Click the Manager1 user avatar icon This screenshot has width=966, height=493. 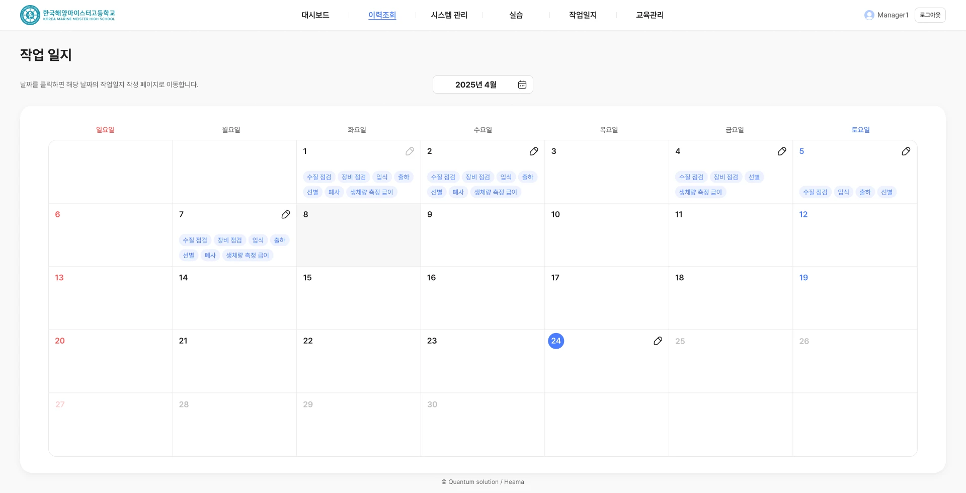tap(869, 15)
